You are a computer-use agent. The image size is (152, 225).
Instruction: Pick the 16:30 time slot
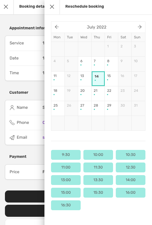point(66,205)
